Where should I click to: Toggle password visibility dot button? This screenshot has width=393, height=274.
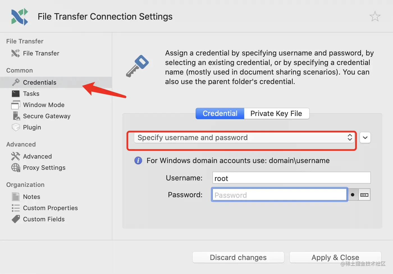(x=353, y=195)
